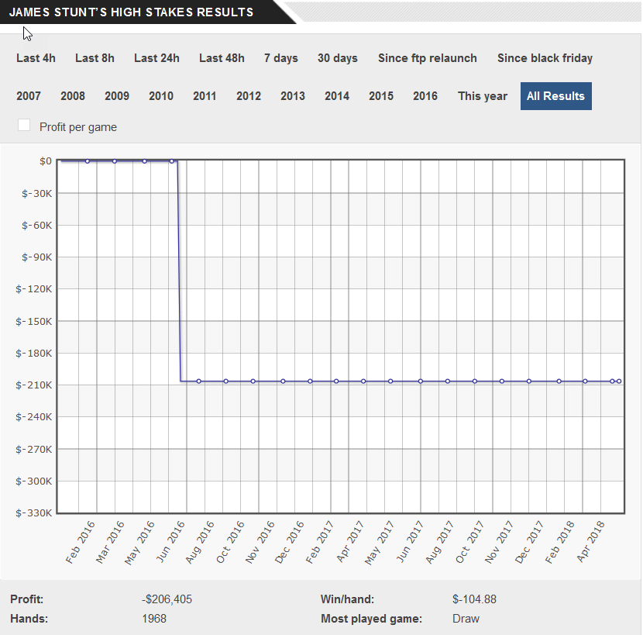Click the first data point at $0

point(88,161)
